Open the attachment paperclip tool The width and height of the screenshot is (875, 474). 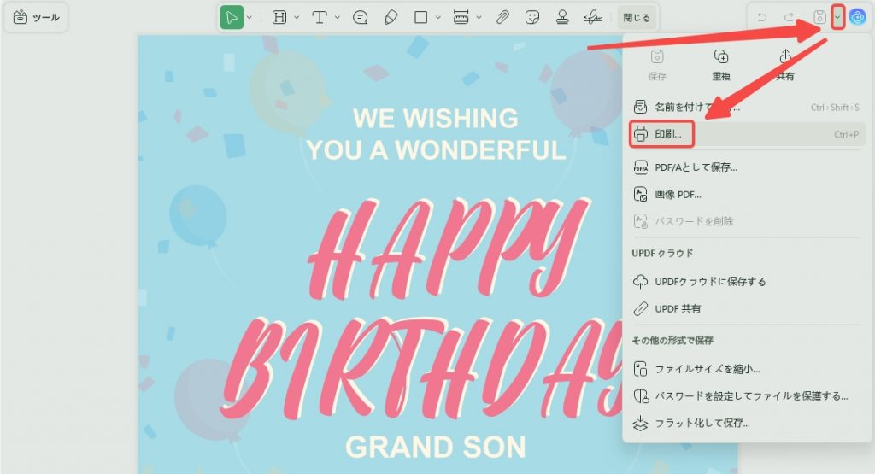click(x=502, y=18)
